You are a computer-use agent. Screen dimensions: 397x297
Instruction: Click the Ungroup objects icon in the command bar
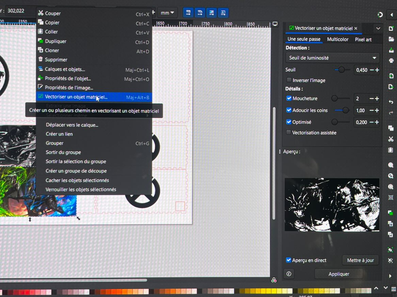[391, 260]
